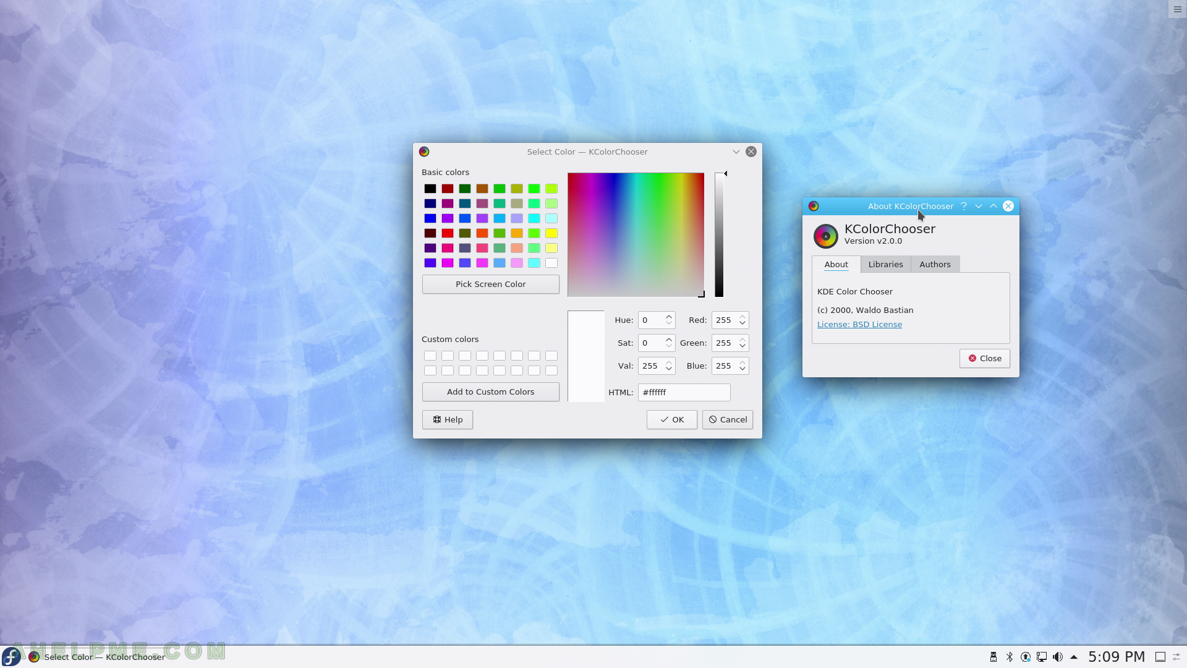The width and height of the screenshot is (1187, 668).
Task: Increase the Red value with up arrow
Action: (742, 316)
